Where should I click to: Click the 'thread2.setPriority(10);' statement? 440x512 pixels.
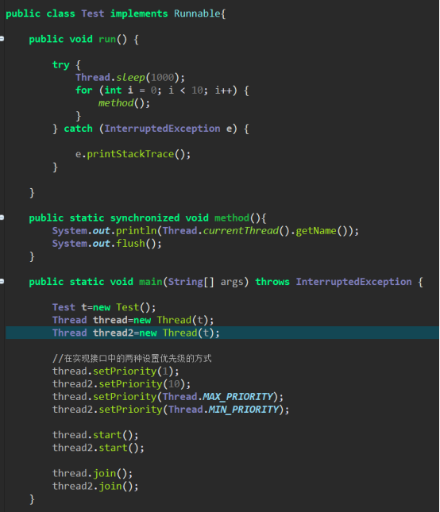point(122,383)
